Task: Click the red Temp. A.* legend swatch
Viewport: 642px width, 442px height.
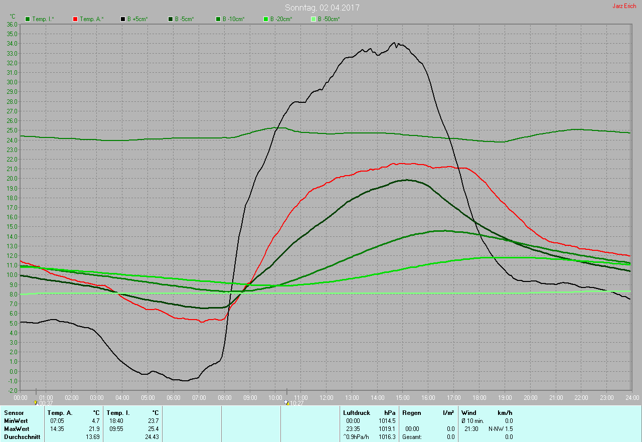Action: [x=75, y=19]
